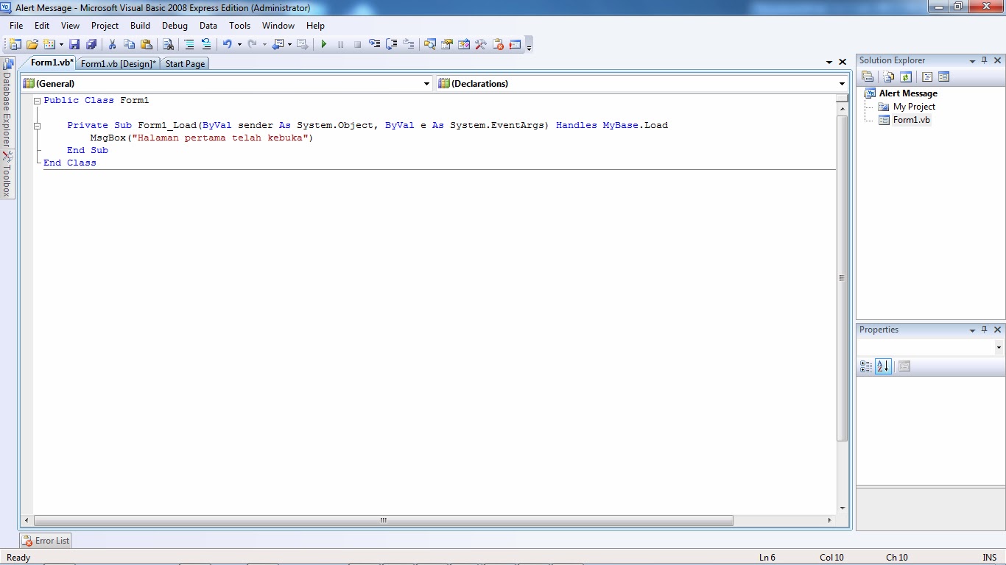Toggle Show All Files in Solution Explorer
Viewport: 1006px width, 565px height.
(x=887, y=76)
